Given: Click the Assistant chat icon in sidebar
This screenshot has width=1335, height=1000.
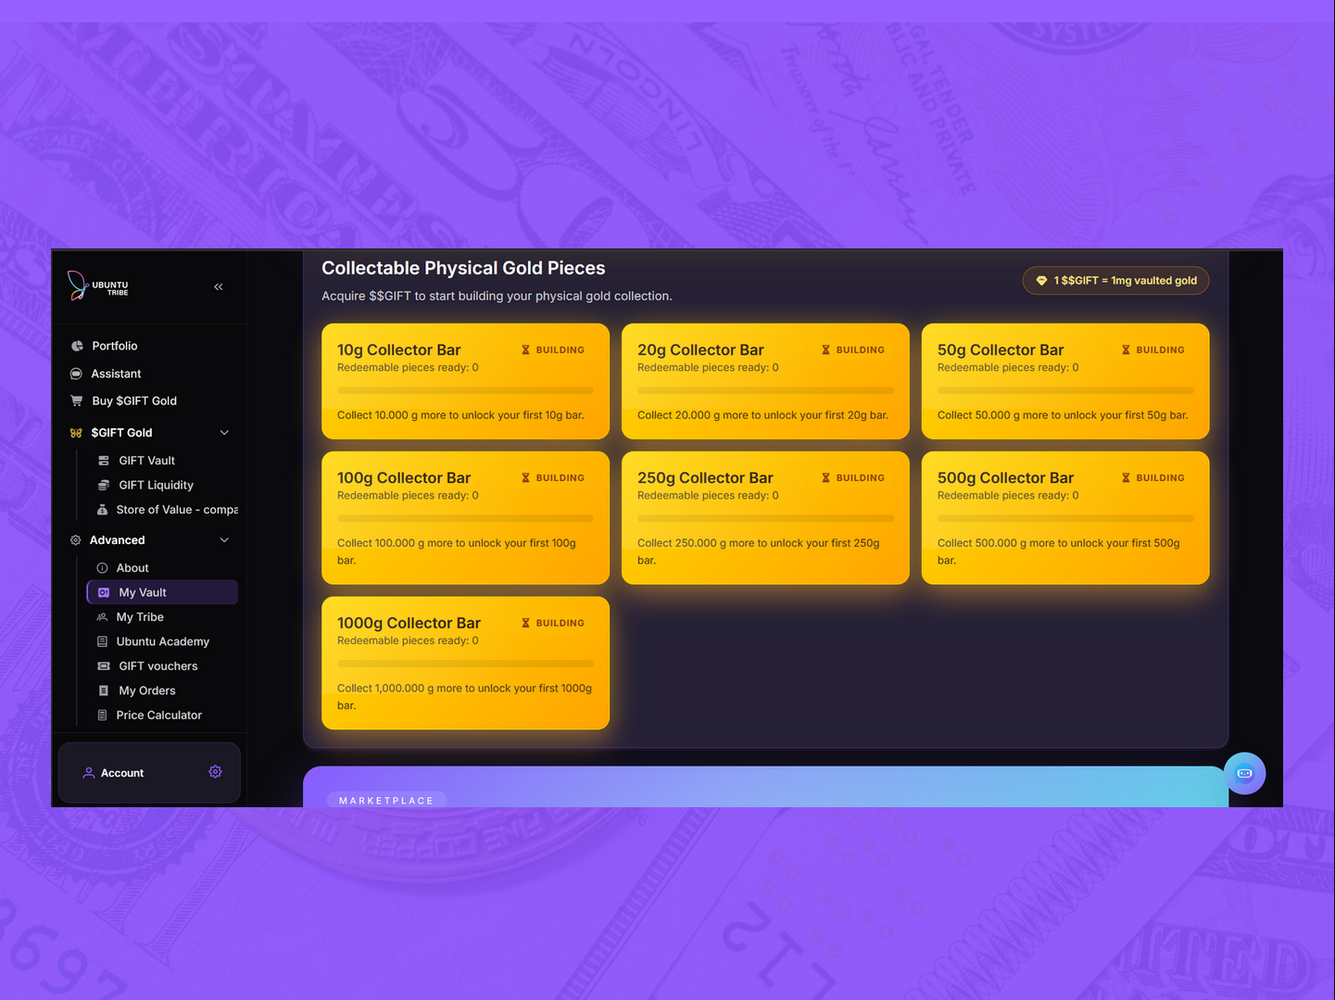Looking at the screenshot, I should click(77, 373).
